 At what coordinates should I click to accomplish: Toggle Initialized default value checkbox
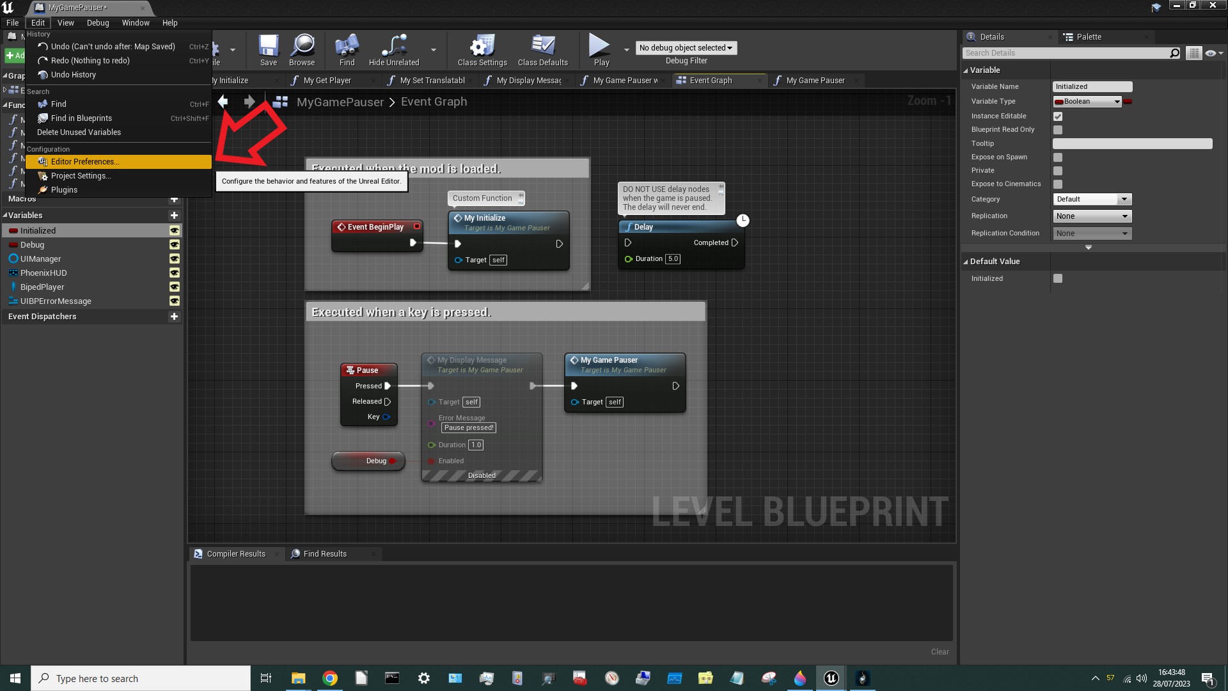pos(1058,278)
